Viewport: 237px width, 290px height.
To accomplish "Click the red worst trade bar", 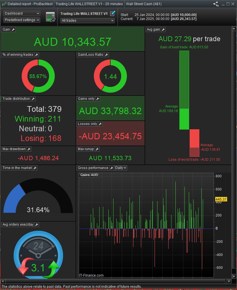I will point(195,143).
